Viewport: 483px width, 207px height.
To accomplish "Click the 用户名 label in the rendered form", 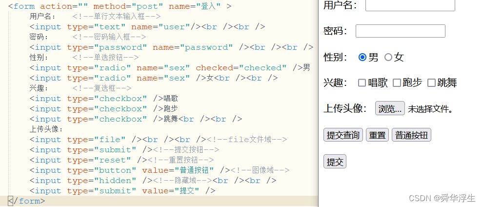I will [340, 5].
